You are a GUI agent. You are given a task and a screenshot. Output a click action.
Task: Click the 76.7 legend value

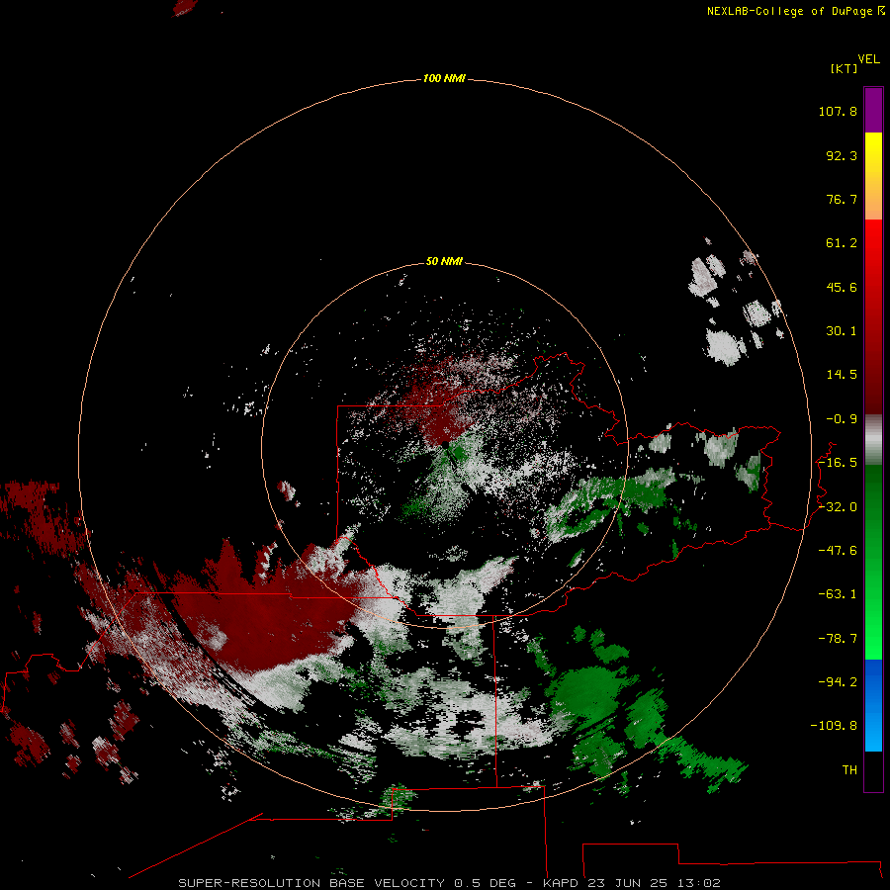tap(842, 199)
